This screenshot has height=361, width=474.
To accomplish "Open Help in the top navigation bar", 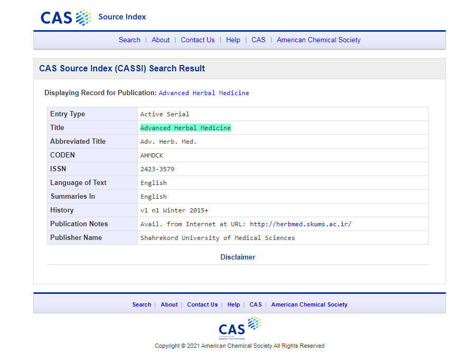I will (x=233, y=40).
